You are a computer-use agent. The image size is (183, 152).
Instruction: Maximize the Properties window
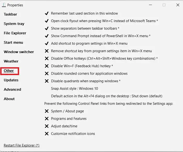pyautogui.click(x=164, y=5)
